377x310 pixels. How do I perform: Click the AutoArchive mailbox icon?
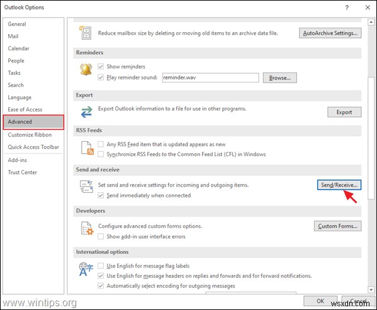(x=85, y=33)
